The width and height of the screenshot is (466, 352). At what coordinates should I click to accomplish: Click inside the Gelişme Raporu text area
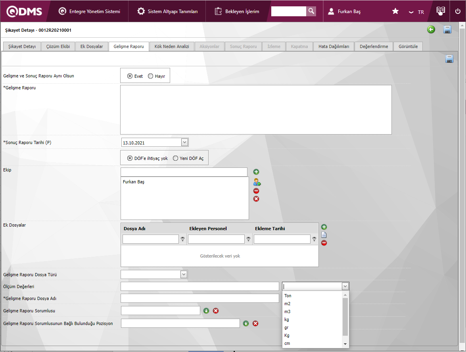pyautogui.click(x=256, y=110)
